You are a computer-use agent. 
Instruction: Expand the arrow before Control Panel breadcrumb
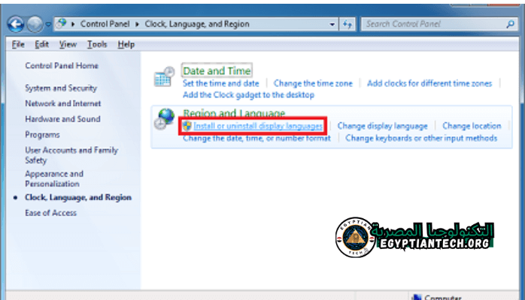coord(73,24)
